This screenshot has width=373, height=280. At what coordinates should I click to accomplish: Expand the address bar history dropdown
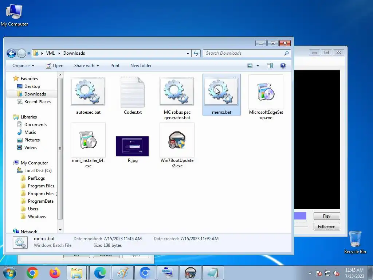(188, 53)
